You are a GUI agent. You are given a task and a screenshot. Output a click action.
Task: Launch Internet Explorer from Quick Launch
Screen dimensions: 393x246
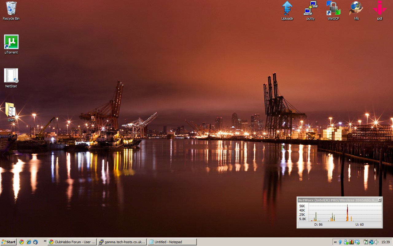coord(29,242)
